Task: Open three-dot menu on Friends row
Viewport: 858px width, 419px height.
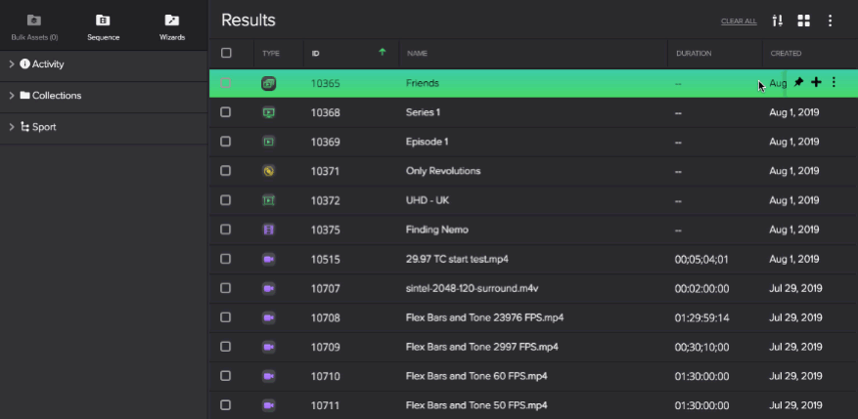Action: pos(834,83)
